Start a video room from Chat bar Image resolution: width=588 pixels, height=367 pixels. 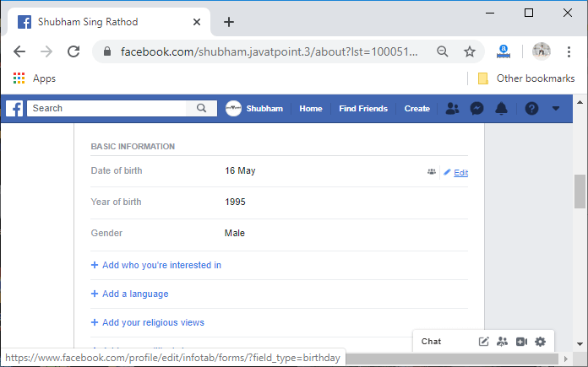pyautogui.click(x=521, y=342)
